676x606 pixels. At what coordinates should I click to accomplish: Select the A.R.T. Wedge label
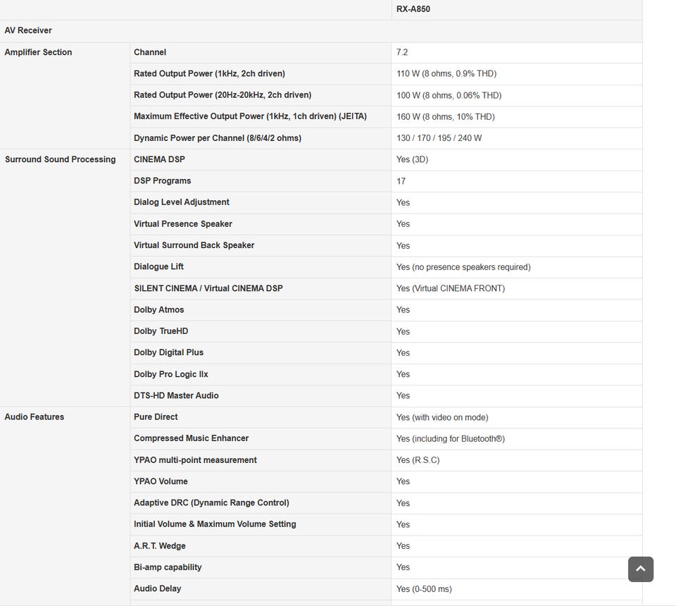coord(160,546)
